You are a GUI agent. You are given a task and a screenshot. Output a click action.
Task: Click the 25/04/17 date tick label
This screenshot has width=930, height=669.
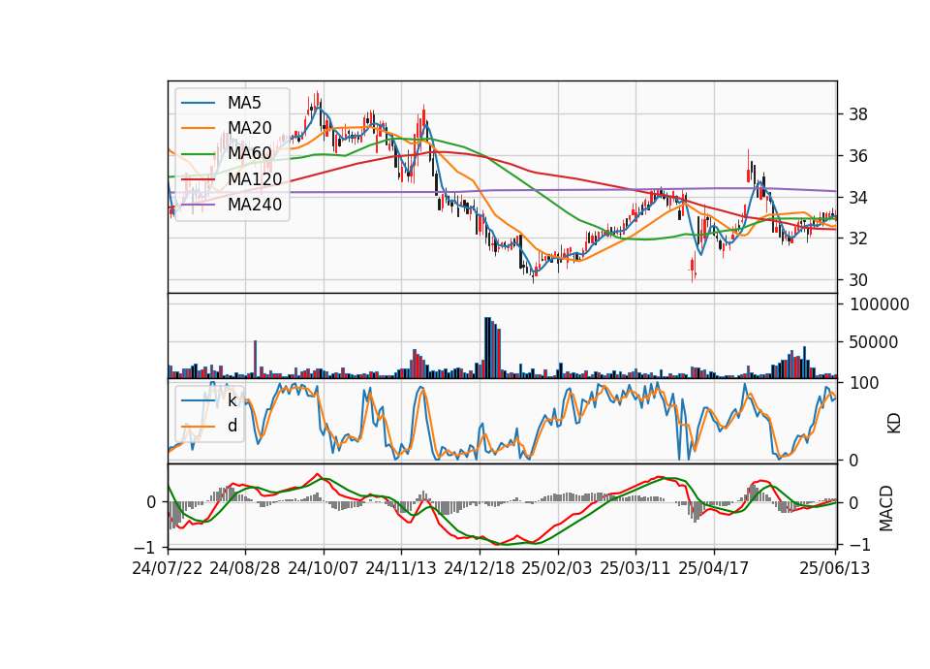[714, 568]
